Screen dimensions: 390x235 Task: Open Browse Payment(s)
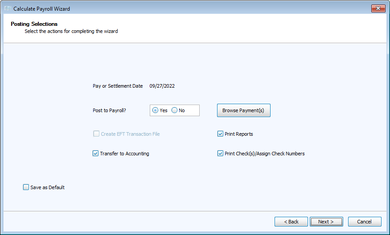click(243, 110)
